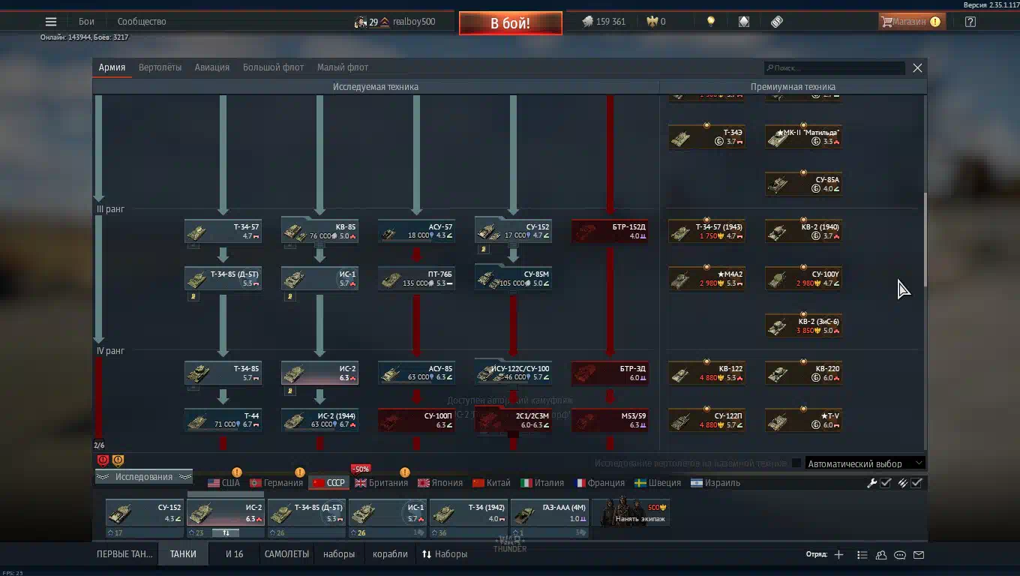The width and height of the screenshot is (1020, 576).
Task: Click Нанять экипаж to recruit crew
Action: click(x=631, y=513)
